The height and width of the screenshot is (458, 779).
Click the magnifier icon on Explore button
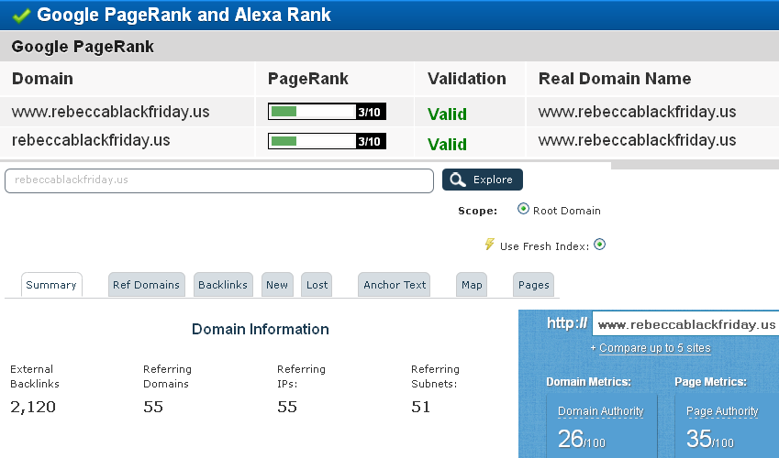pyautogui.click(x=458, y=180)
